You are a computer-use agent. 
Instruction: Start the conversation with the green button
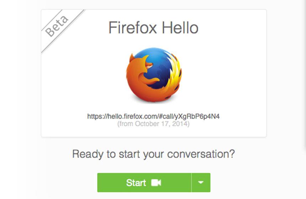pyautogui.click(x=144, y=182)
